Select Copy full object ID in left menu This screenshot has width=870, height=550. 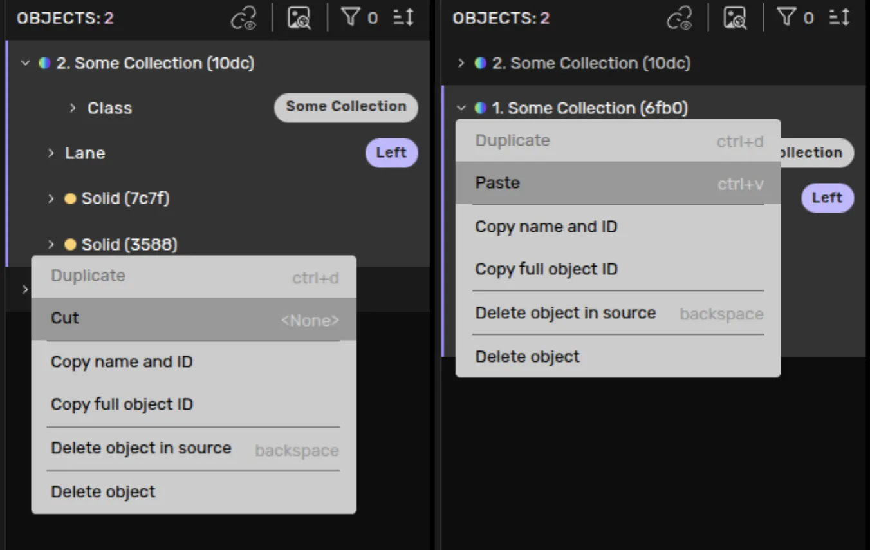click(194, 404)
